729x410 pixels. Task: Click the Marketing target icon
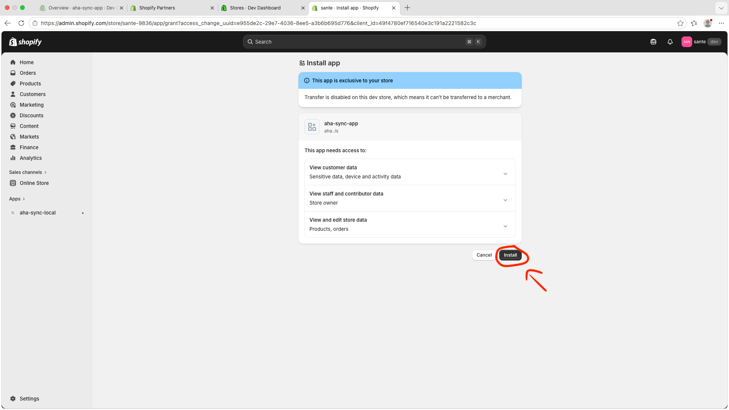pos(13,105)
